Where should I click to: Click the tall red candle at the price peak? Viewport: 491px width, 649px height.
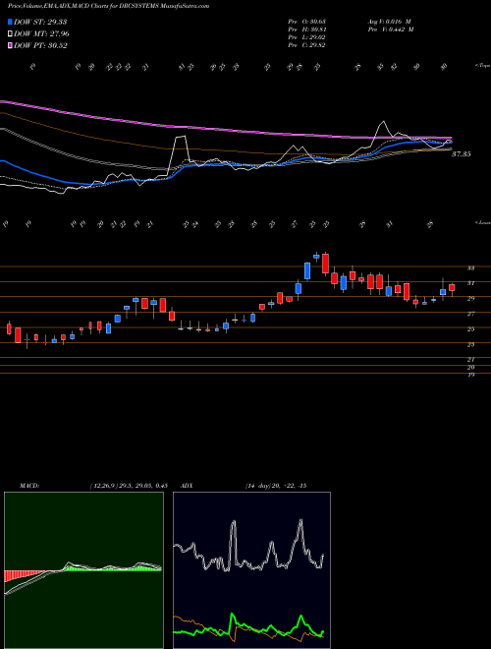[326, 264]
